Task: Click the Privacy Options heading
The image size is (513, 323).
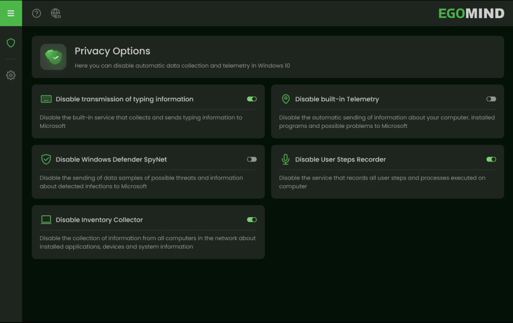Action: pyautogui.click(x=112, y=51)
